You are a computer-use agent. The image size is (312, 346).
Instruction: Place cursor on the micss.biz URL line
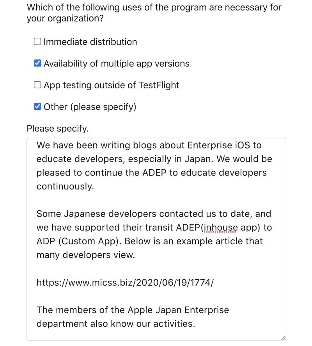(x=125, y=282)
